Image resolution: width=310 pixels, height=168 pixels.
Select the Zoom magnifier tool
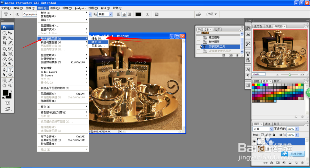pyautogui.click(x=10, y=85)
